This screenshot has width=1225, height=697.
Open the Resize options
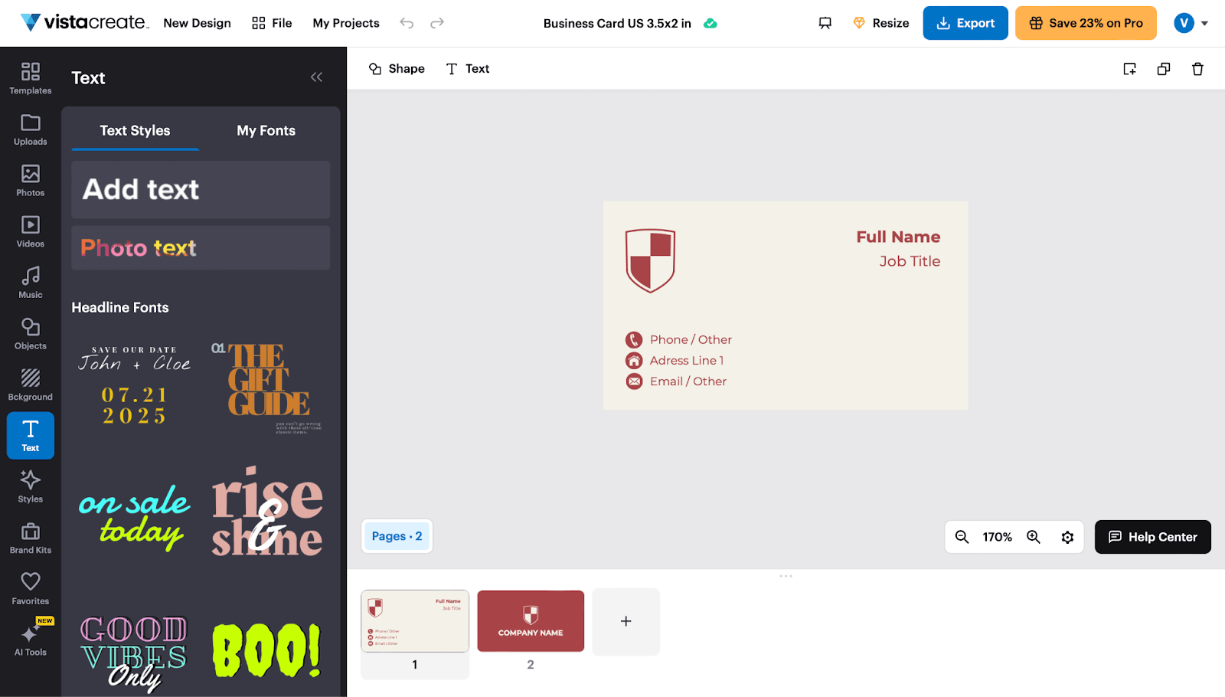pyautogui.click(x=880, y=23)
